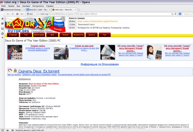The image size is (193, 132).
Task: Open Путеводитель по RUTOR.org news link
Action: [x=103, y=28]
